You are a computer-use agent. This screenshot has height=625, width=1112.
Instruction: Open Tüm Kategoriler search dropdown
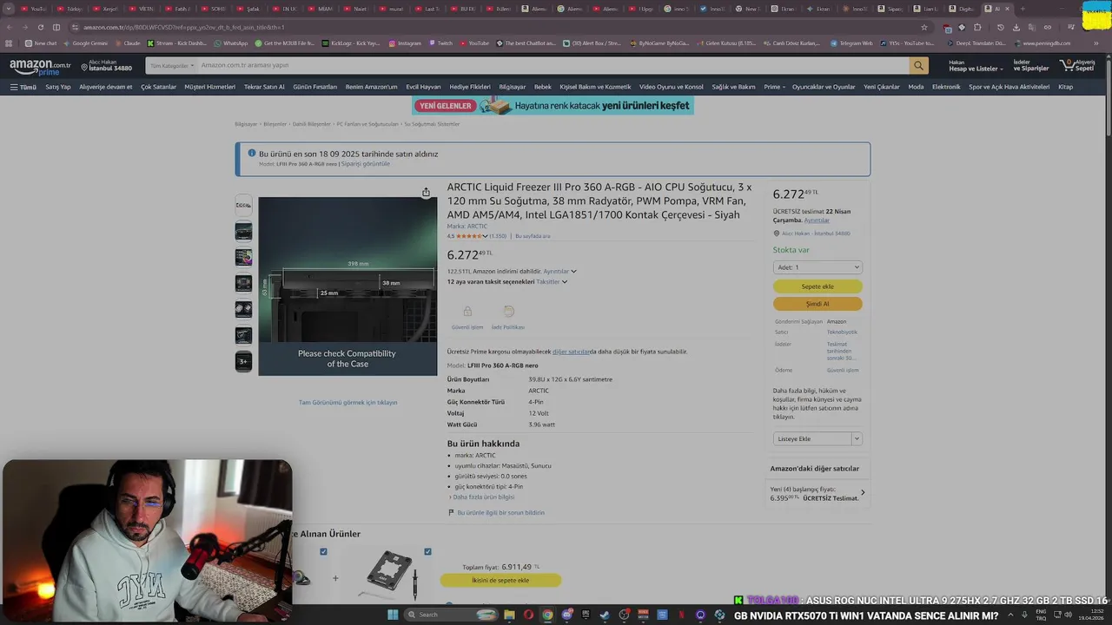(170, 65)
